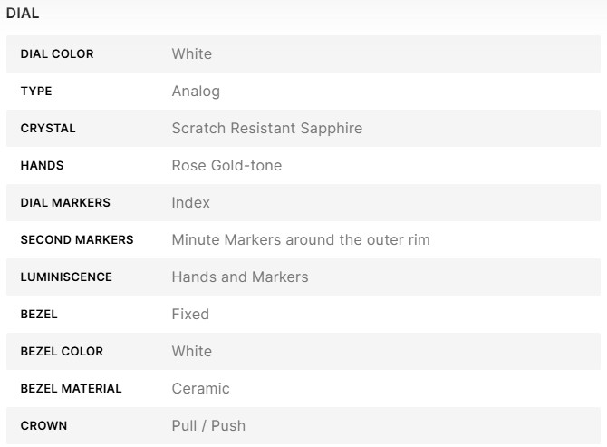607x447 pixels.
Task: Select the Pull / Push value
Action: click(x=208, y=426)
